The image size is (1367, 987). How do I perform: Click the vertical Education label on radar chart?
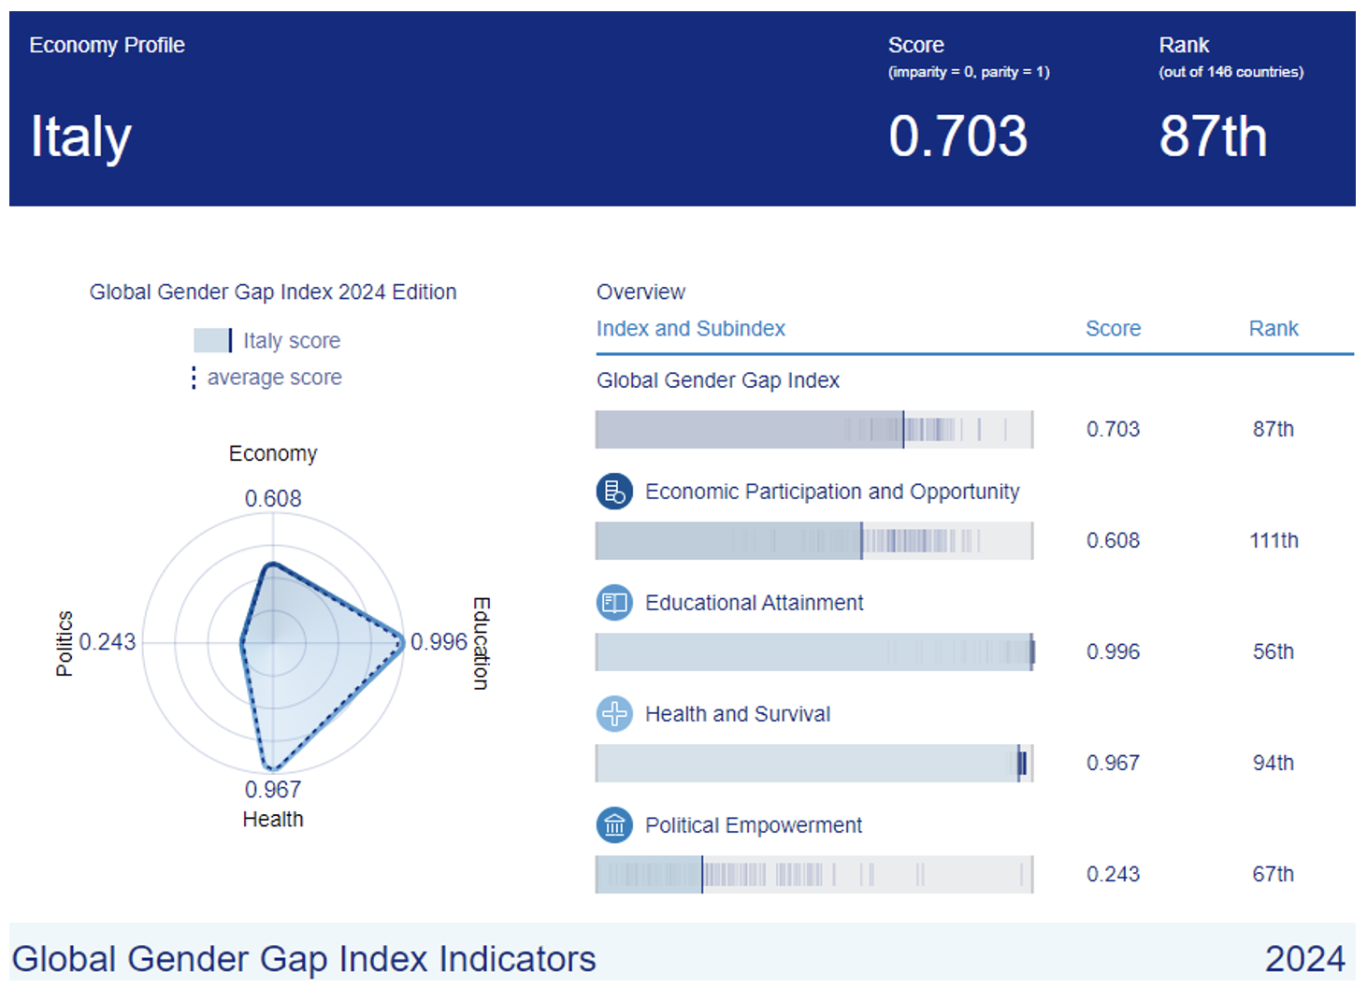coord(481,643)
